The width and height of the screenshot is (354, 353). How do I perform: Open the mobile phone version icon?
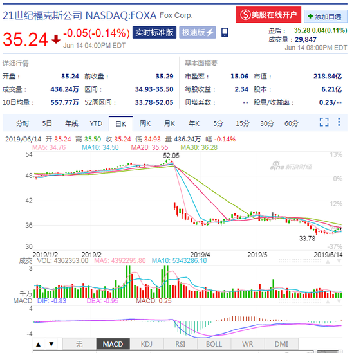click(225, 32)
